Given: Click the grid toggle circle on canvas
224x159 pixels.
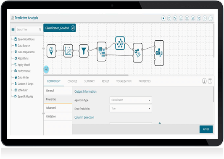Looking at the screenshot, I should 46,70.
